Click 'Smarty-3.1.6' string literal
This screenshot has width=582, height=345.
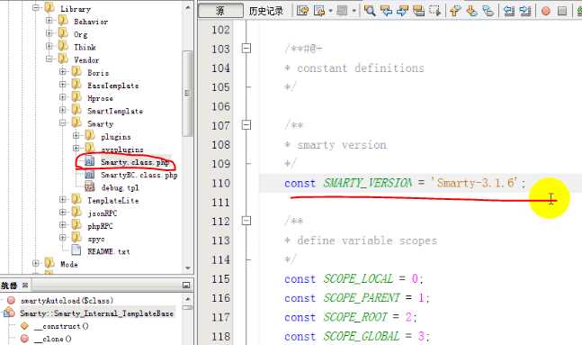(x=474, y=183)
